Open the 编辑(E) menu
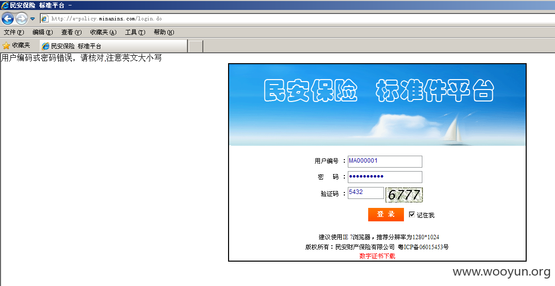555x286 pixels. click(42, 32)
